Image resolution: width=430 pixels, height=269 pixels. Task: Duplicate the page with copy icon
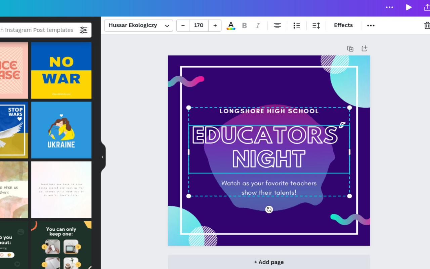click(350, 49)
